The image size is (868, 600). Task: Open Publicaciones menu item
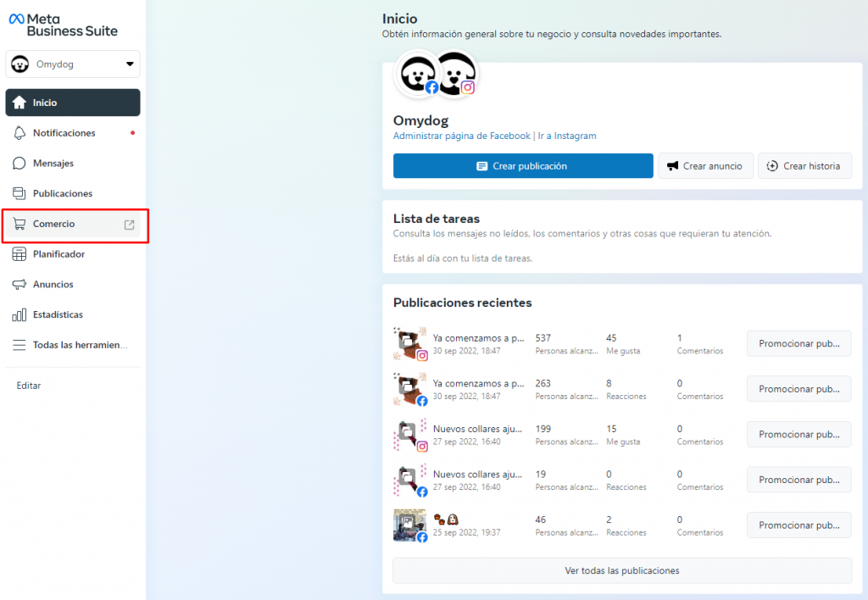(x=73, y=193)
